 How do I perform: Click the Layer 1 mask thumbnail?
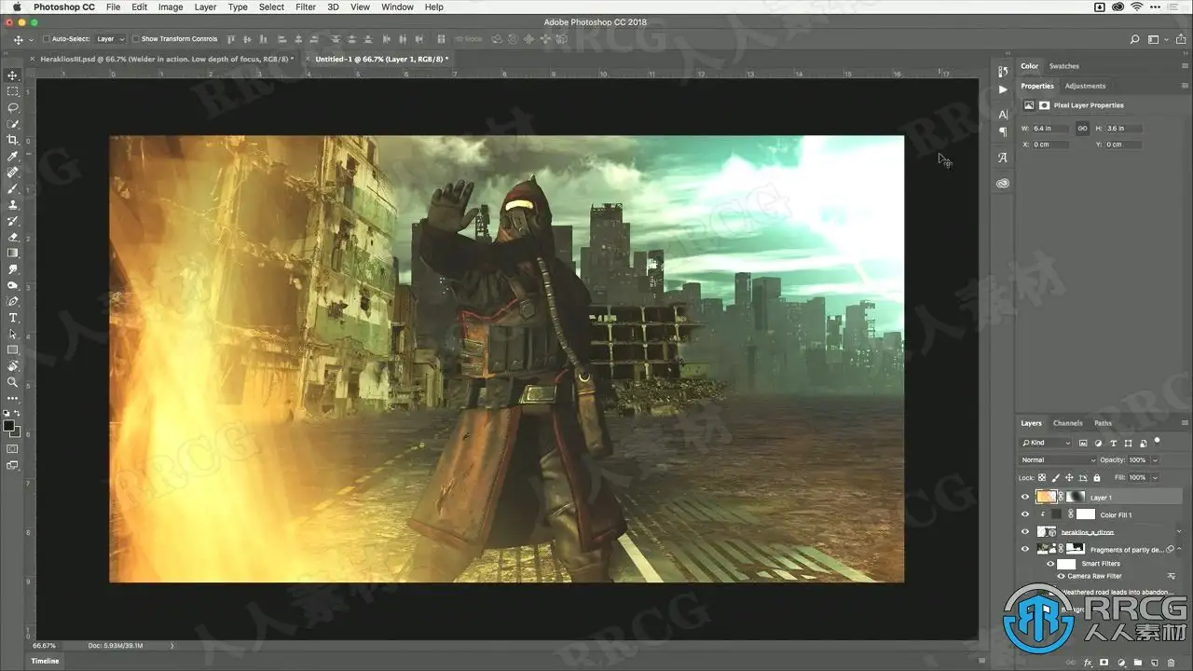coord(1076,498)
